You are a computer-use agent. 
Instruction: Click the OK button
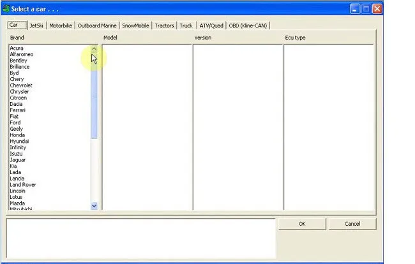click(302, 224)
